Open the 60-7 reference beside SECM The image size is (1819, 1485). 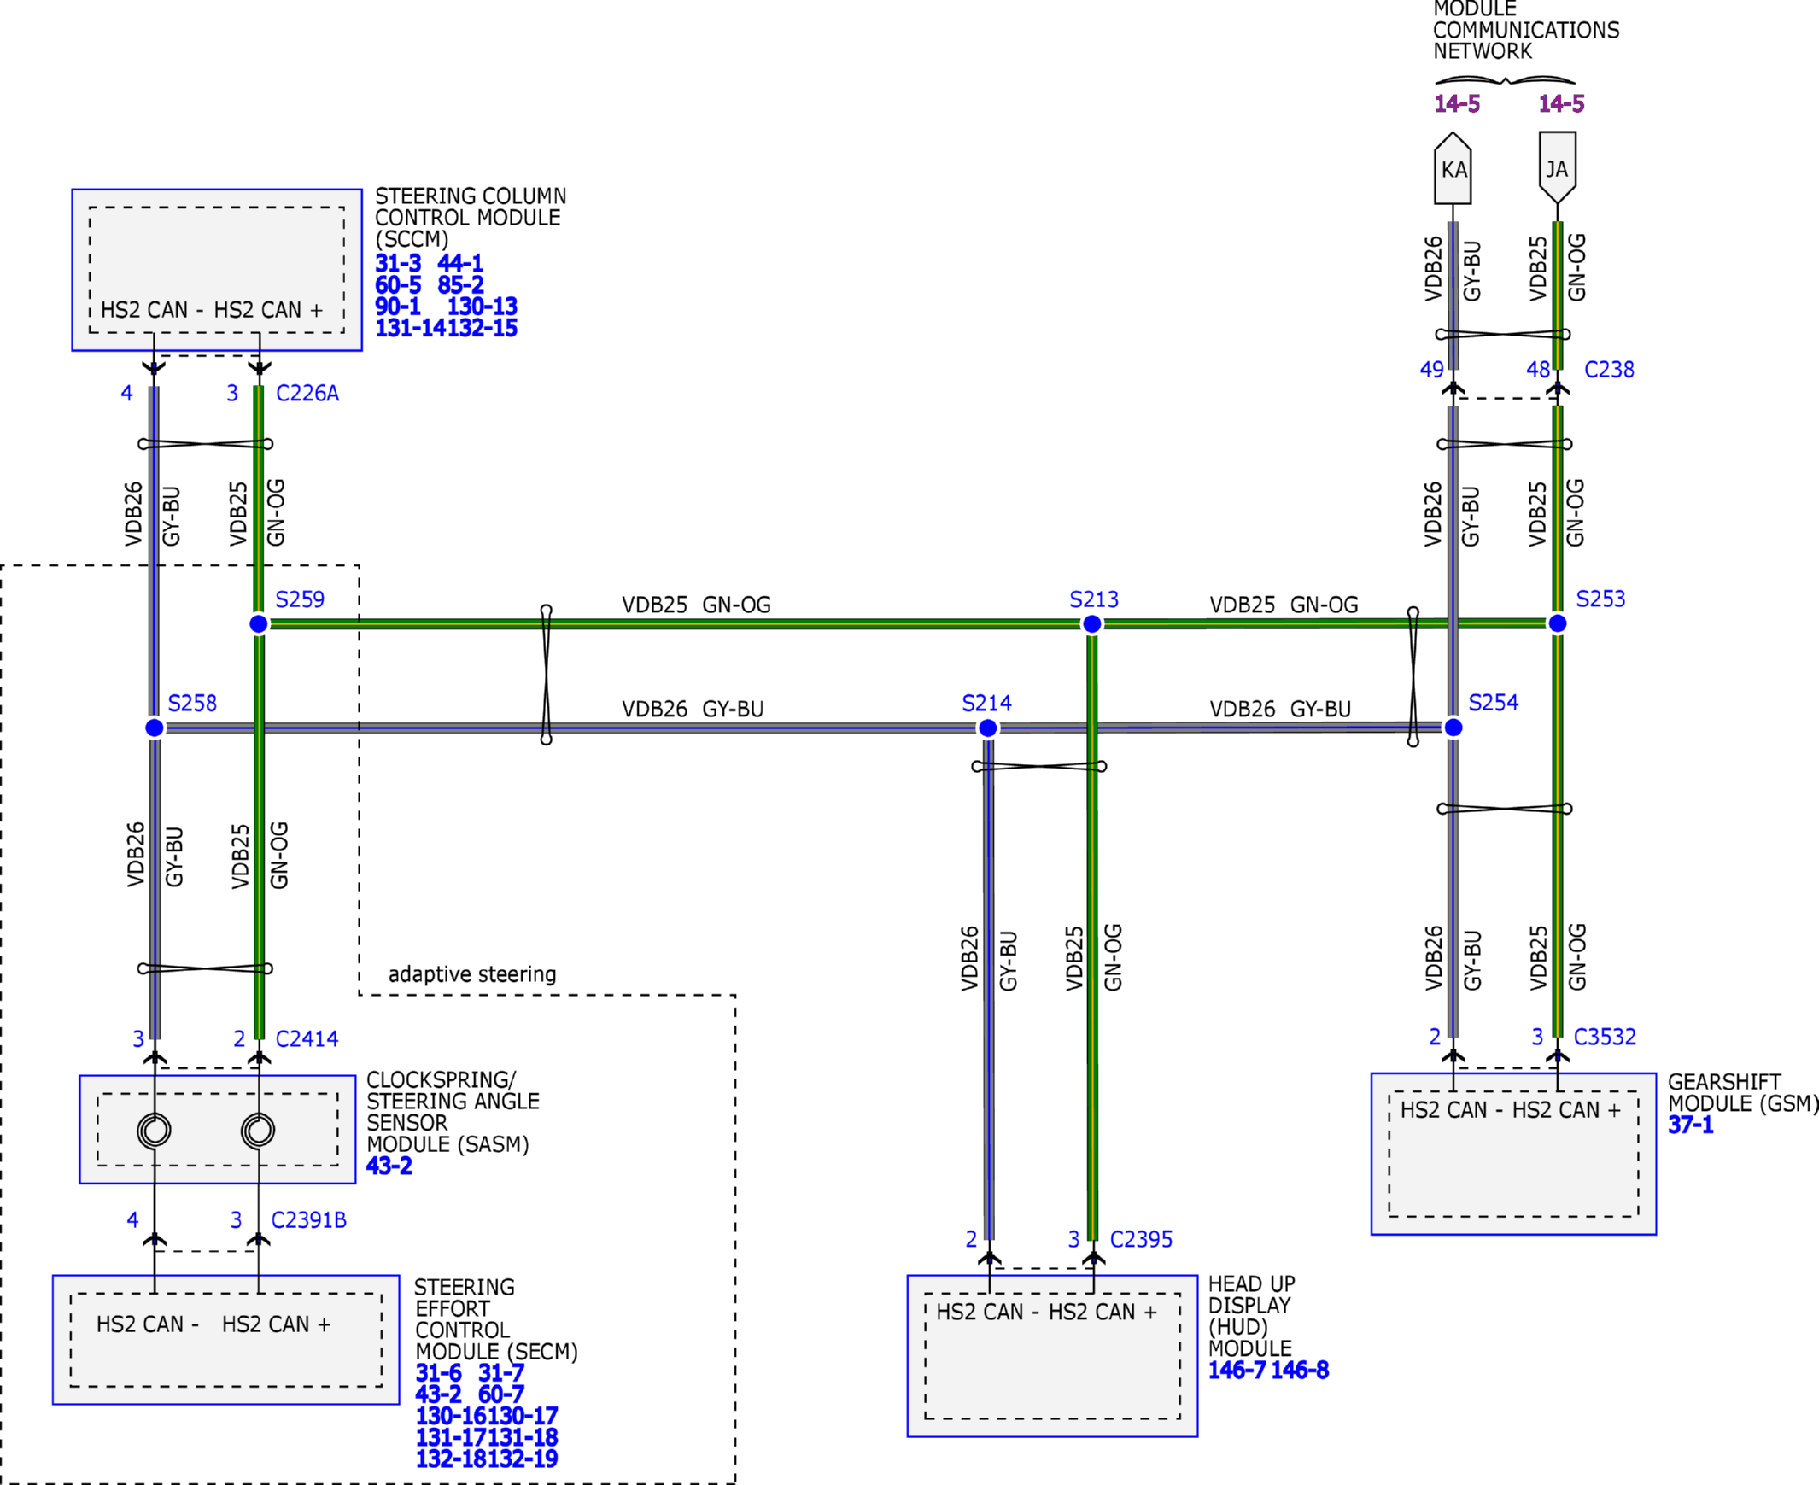pos(501,1394)
